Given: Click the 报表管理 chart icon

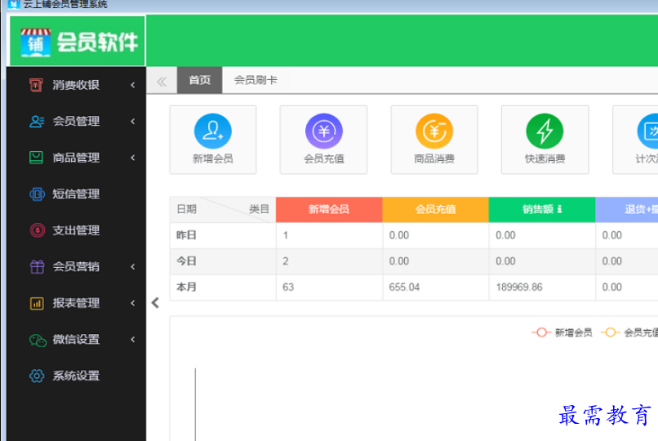Looking at the screenshot, I should pos(37,303).
